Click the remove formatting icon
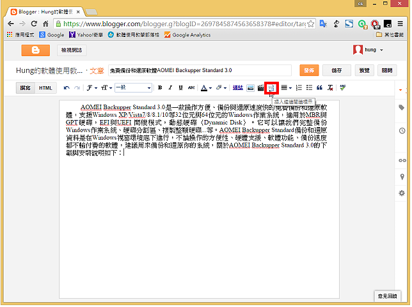Screen dimensions: 412x307 [330, 88]
